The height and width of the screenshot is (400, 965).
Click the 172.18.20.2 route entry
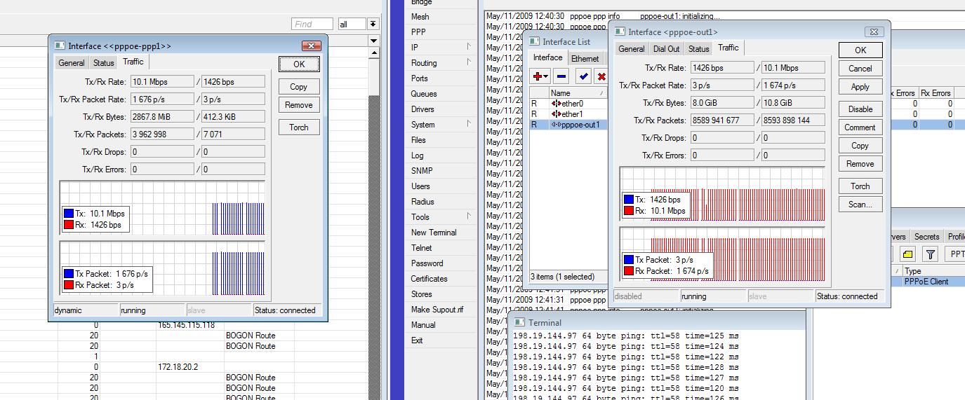click(178, 367)
